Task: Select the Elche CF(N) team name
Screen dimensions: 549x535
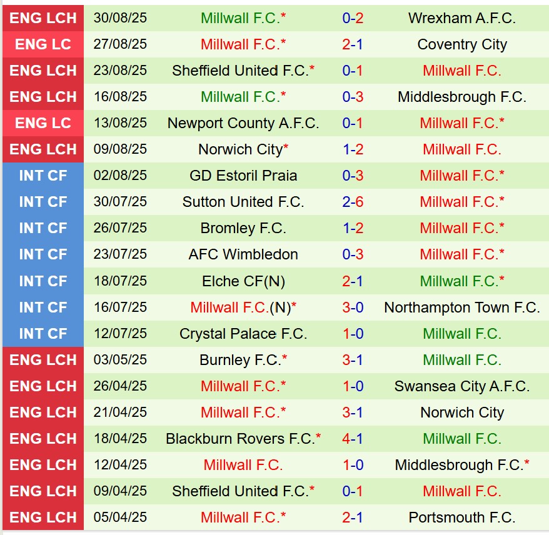Action: point(243,281)
